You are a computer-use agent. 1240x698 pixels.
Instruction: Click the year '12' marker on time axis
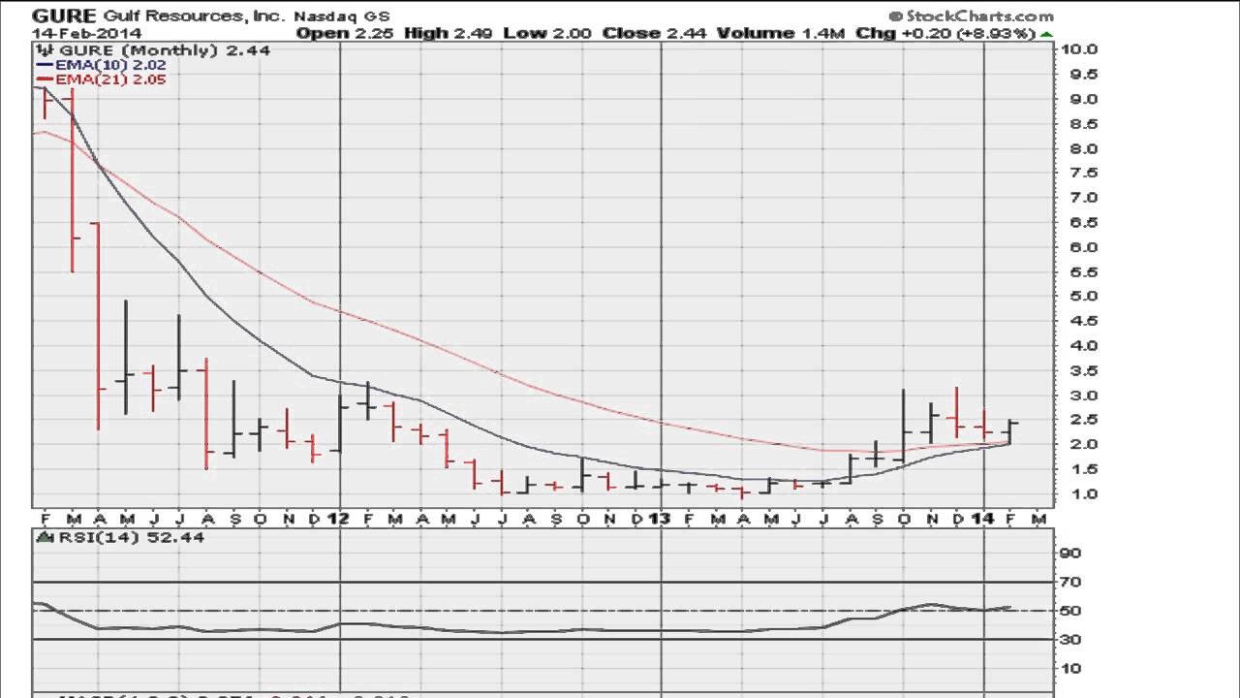339,519
